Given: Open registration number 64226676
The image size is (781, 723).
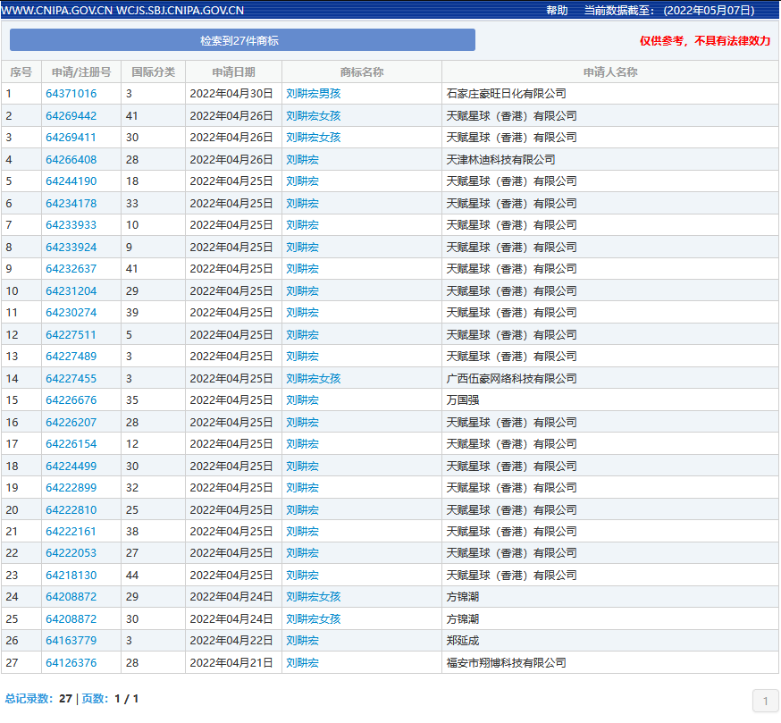Looking at the screenshot, I should click(x=71, y=400).
